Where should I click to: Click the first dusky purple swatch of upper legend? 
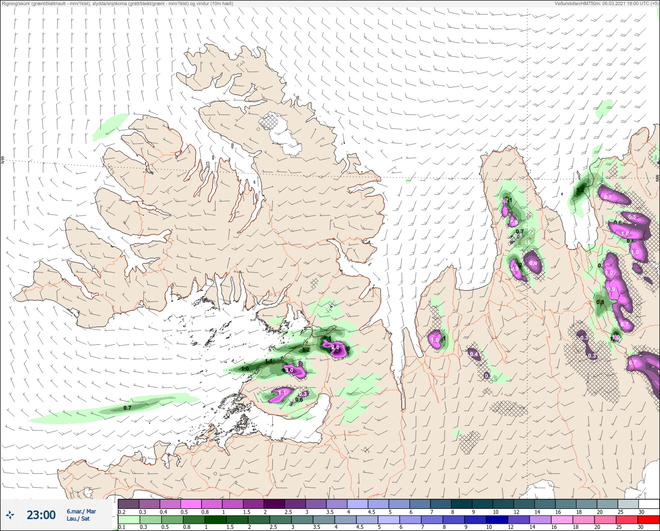pos(128,504)
